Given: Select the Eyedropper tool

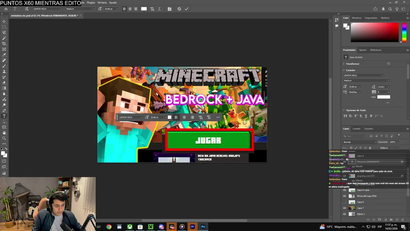Looking at the screenshot, I should (4, 55).
